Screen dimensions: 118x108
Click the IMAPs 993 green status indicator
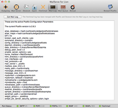tap(83, 106)
